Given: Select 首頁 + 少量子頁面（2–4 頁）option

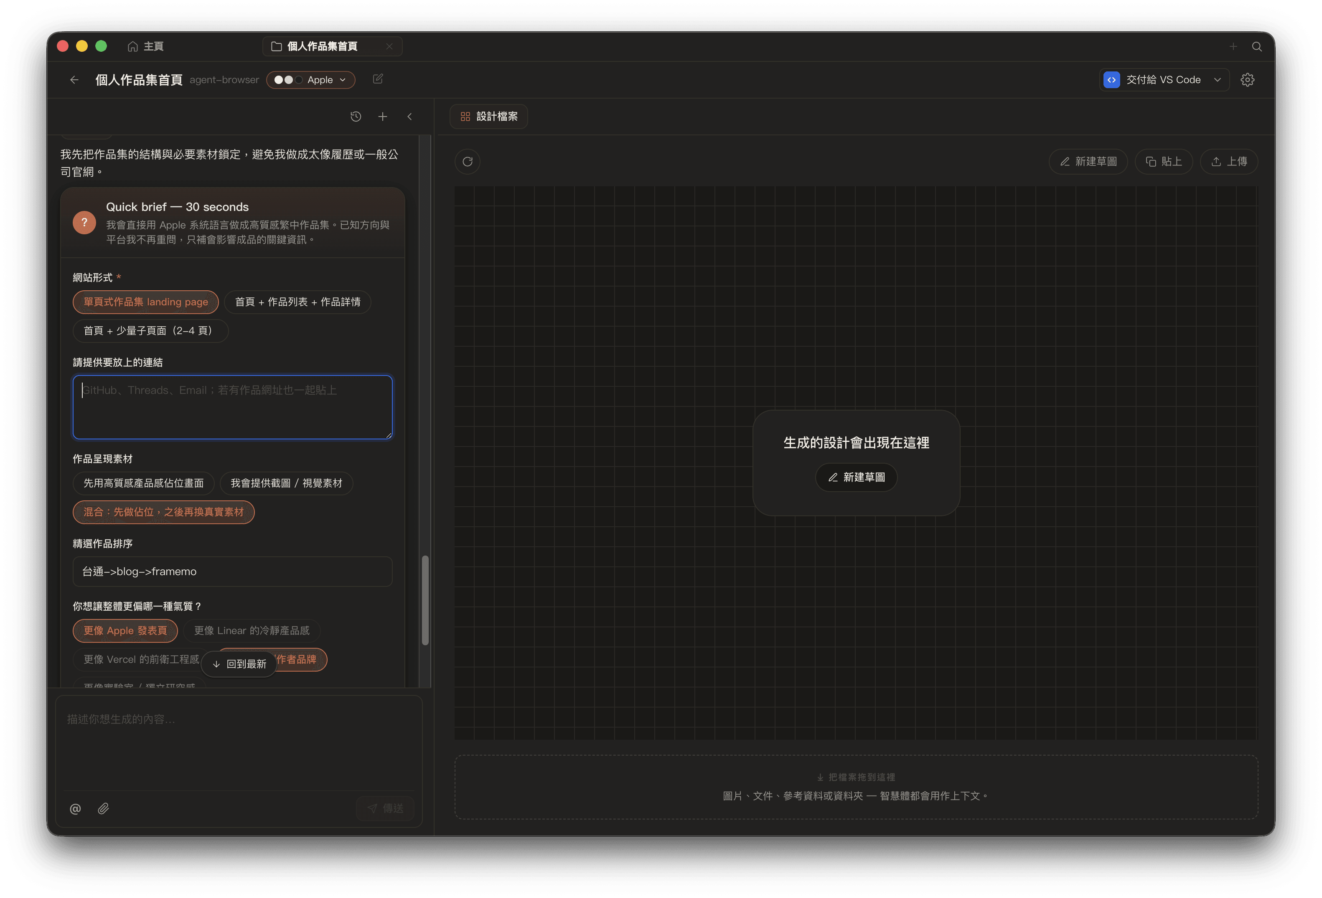Looking at the screenshot, I should tap(150, 331).
